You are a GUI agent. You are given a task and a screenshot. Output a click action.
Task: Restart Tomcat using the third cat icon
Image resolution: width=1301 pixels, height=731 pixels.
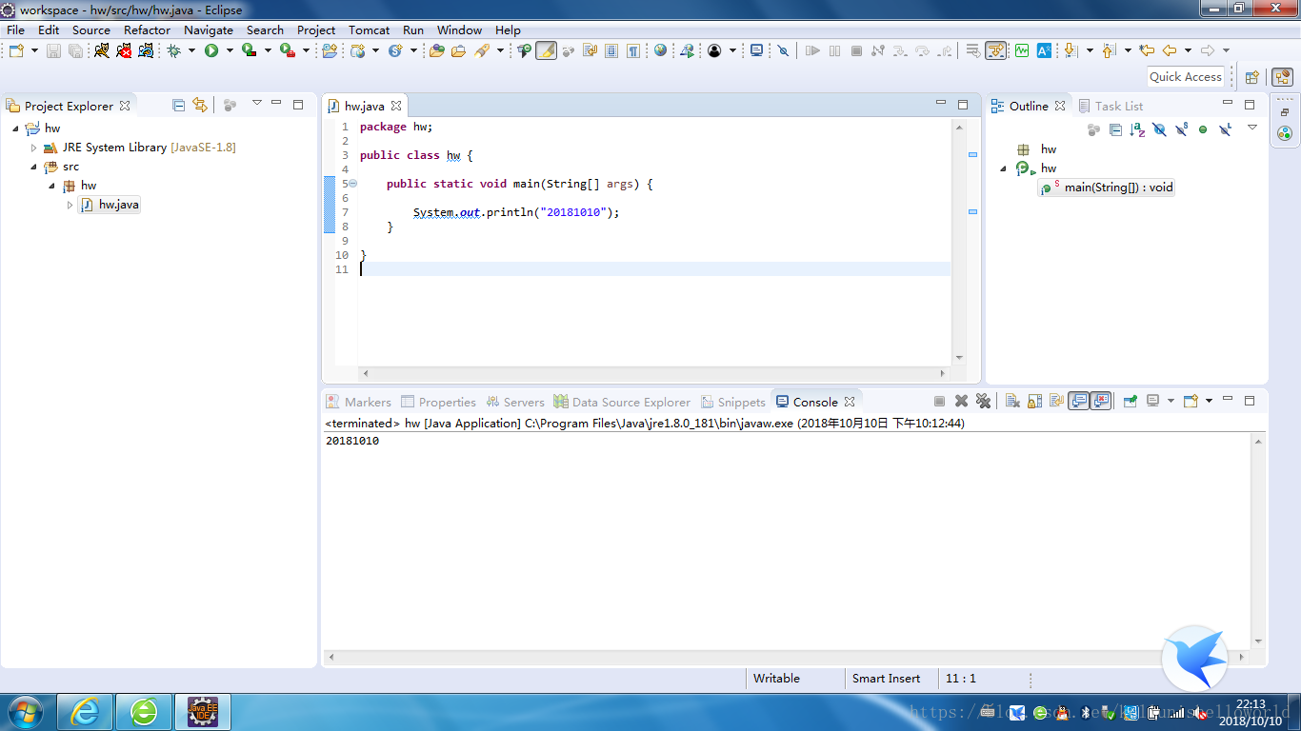click(x=146, y=50)
